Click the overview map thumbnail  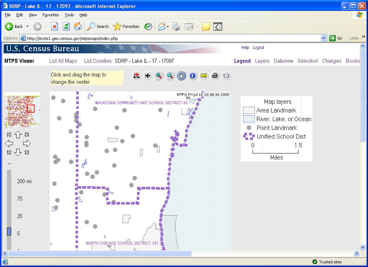[22, 112]
